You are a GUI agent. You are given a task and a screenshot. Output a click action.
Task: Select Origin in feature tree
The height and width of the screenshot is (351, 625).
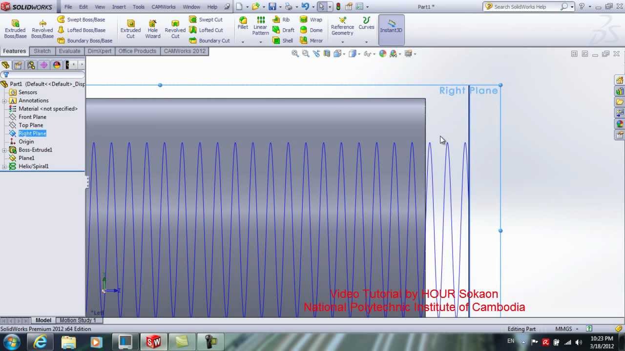pyautogui.click(x=26, y=142)
